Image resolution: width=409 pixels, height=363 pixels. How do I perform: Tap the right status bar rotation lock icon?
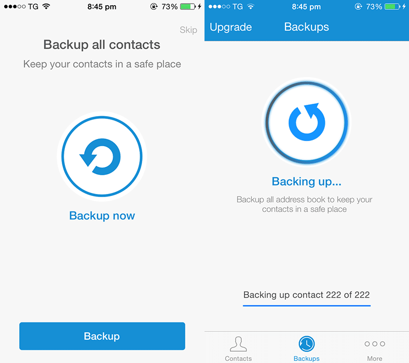click(358, 7)
